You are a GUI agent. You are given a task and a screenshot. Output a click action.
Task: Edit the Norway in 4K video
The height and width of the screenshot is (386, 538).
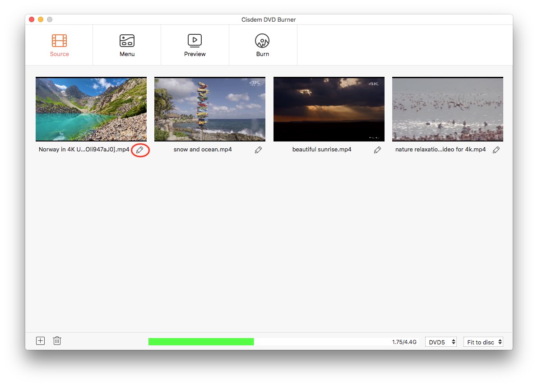pyautogui.click(x=139, y=150)
